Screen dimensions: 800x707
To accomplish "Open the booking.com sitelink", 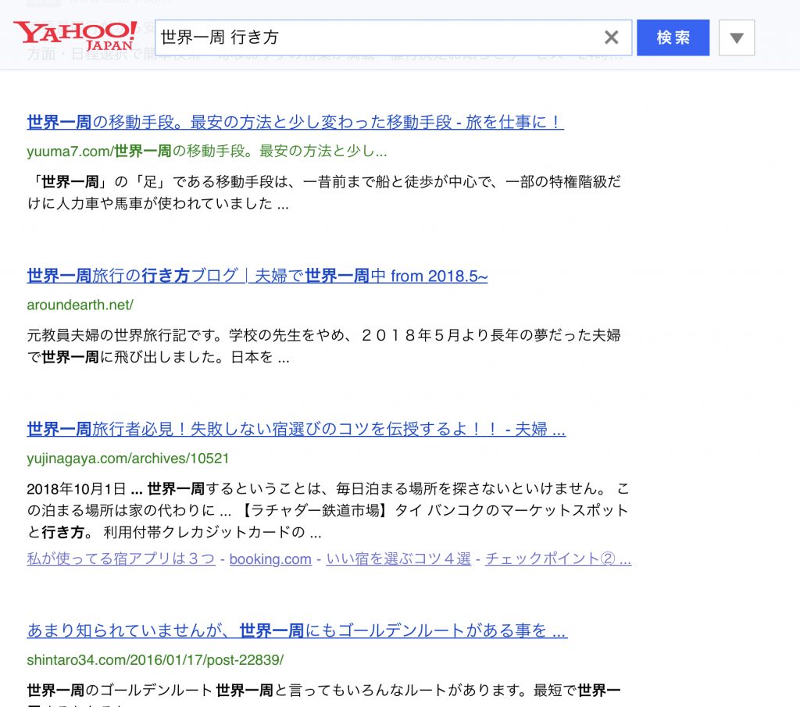I will 270,559.
